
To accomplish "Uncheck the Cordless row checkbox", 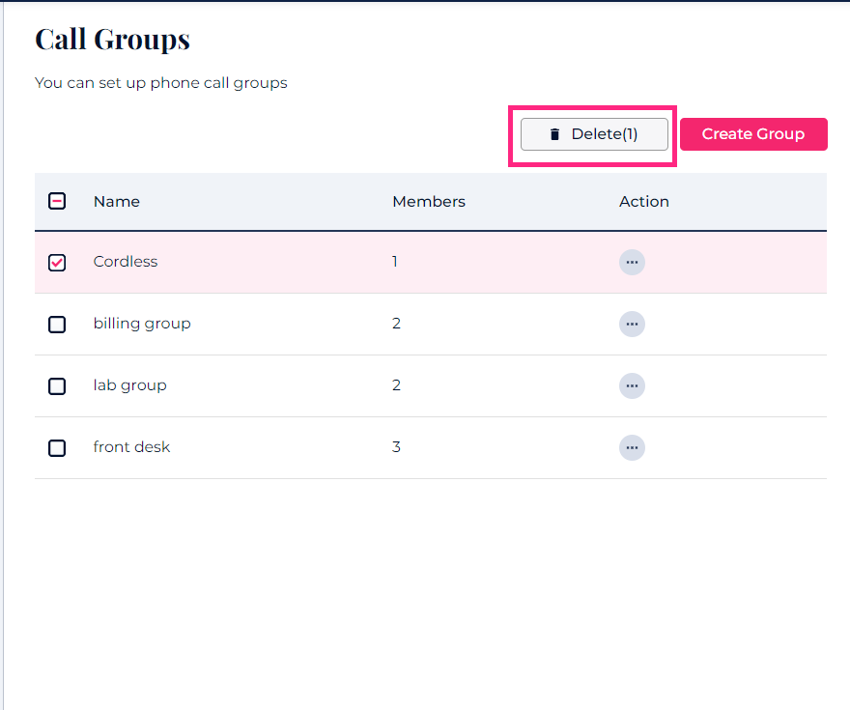I will [x=57, y=262].
